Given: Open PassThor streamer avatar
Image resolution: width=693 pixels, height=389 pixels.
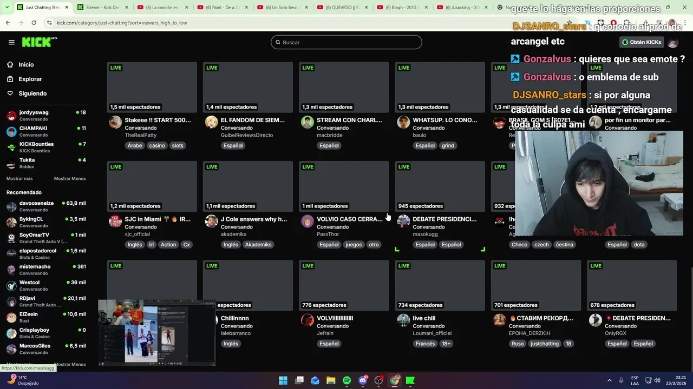Looking at the screenshot, I should tap(307, 221).
